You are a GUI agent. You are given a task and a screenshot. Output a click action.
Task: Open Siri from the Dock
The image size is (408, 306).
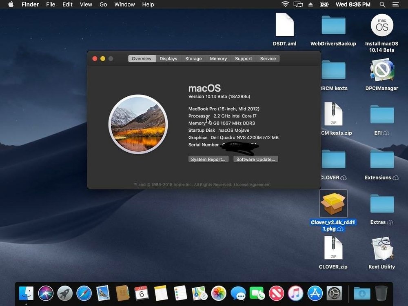point(46,293)
